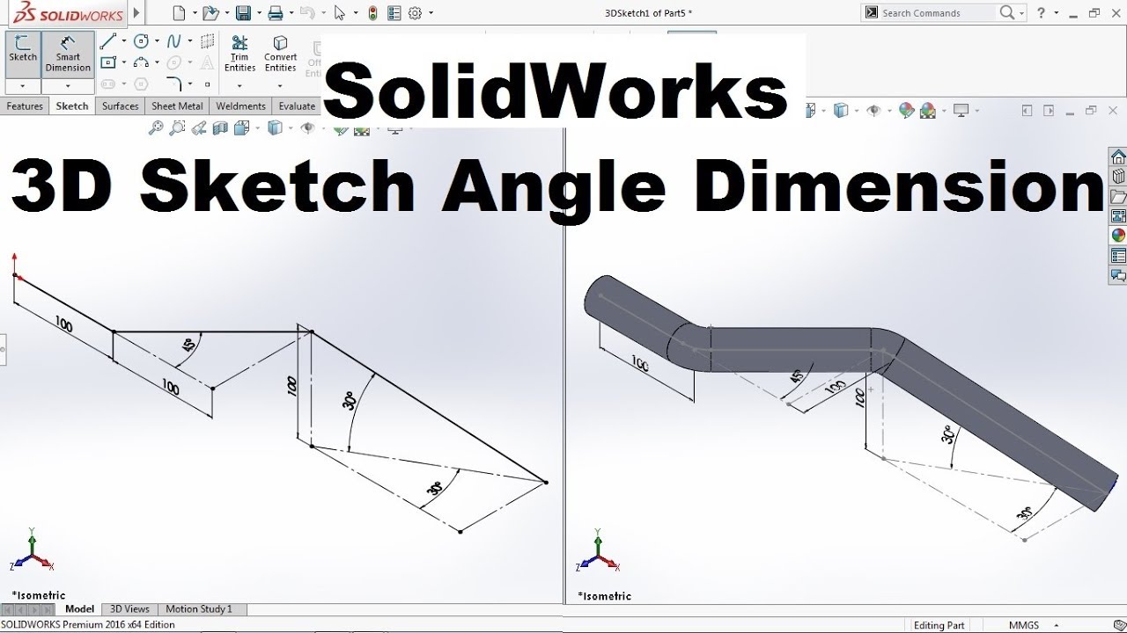
Task: Open SolidWorks Resources home task pane
Action: pyautogui.click(x=1118, y=157)
